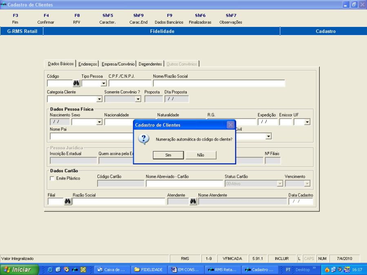
Task: Click the F8 RFV toolbar command
Action: tap(77, 19)
